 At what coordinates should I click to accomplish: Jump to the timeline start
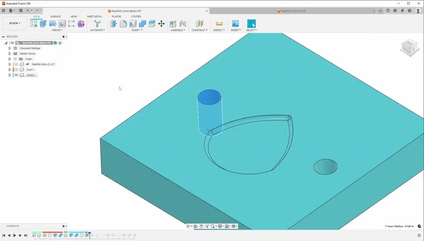pyautogui.click(x=4, y=236)
